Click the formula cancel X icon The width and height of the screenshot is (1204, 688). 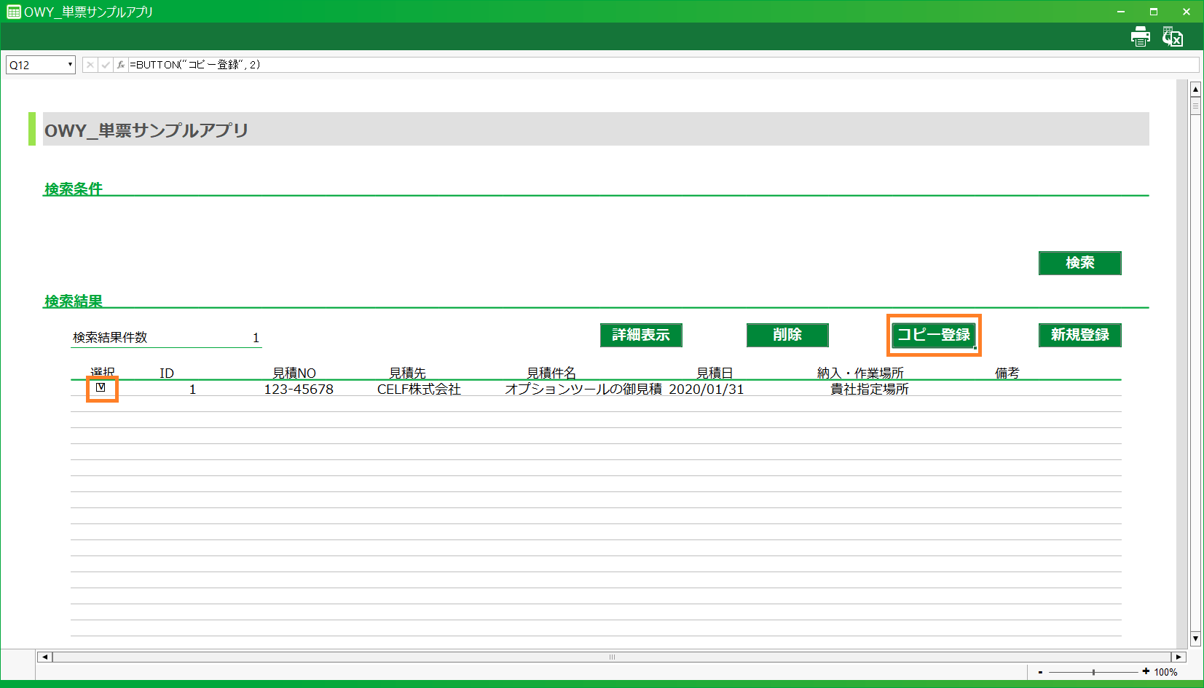click(90, 65)
